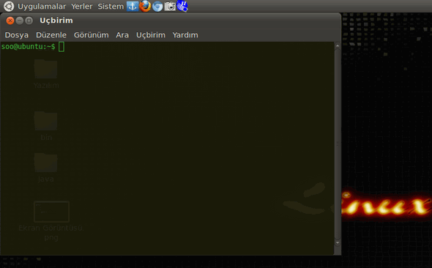The width and height of the screenshot is (432, 268).
Task: Open the Düzenle menu
Action: 51,35
